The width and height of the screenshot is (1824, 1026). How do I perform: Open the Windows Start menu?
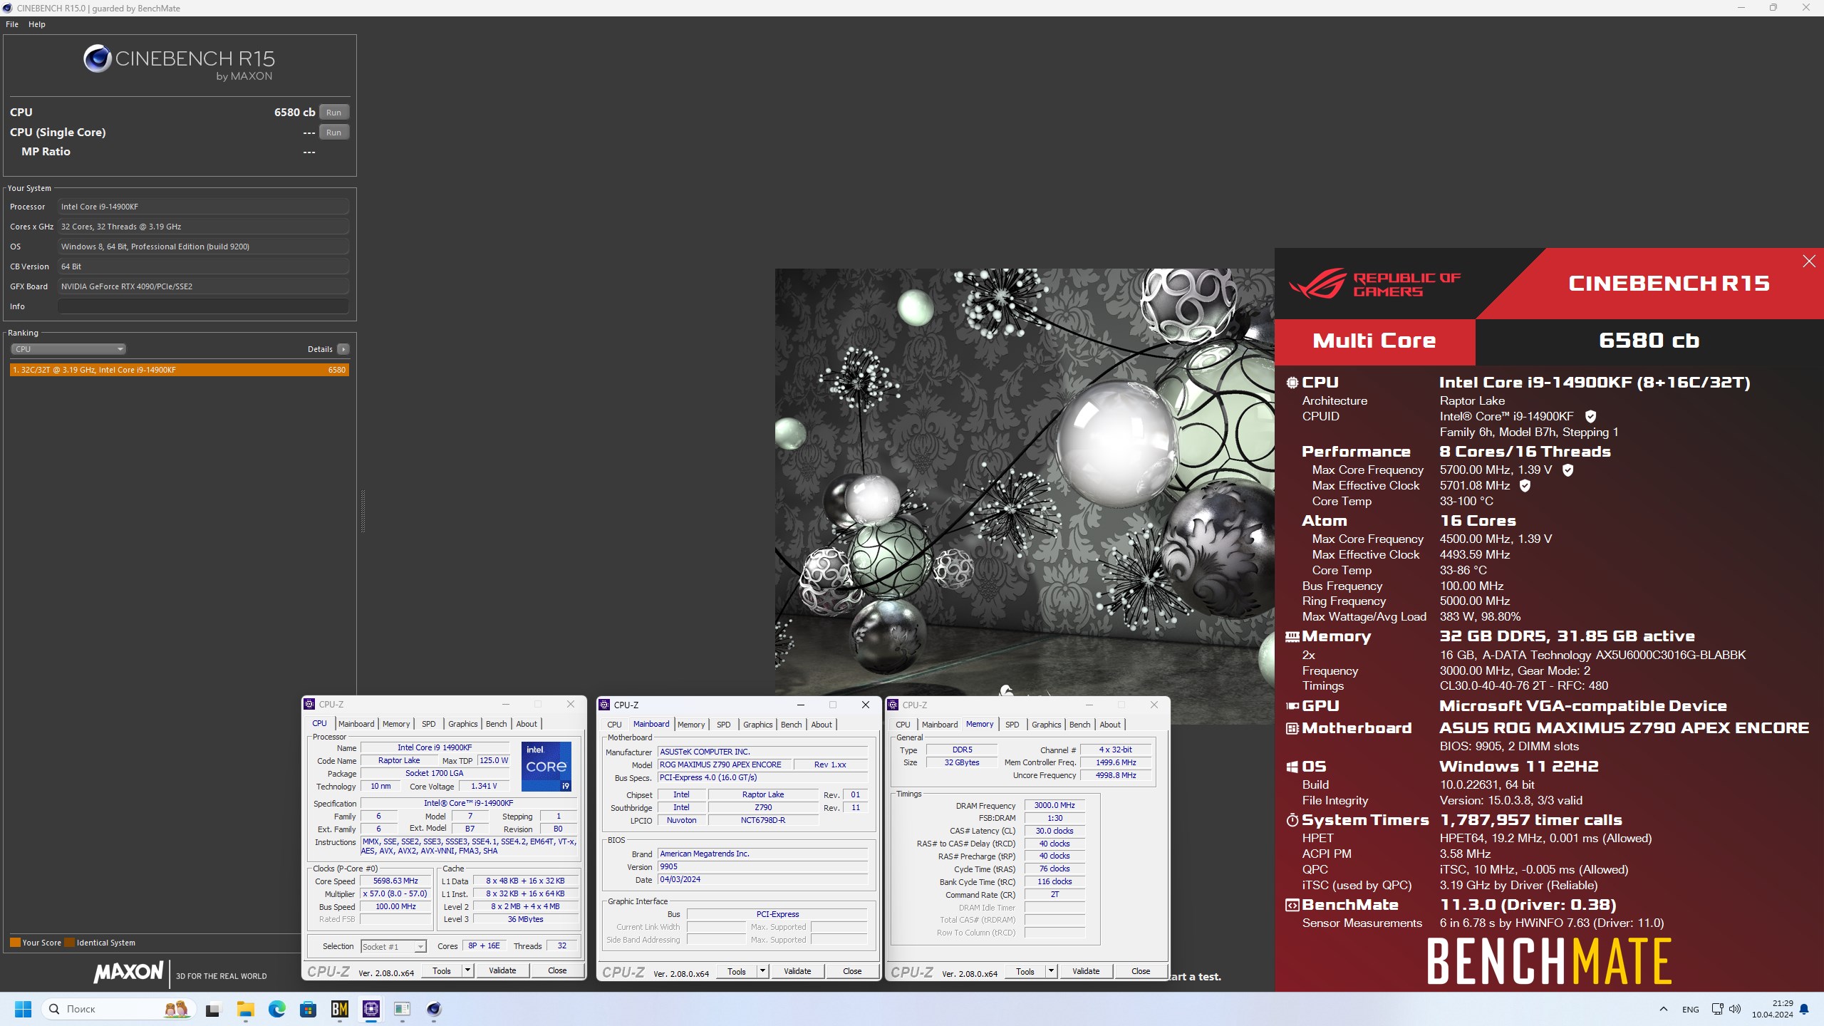point(23,1009)
